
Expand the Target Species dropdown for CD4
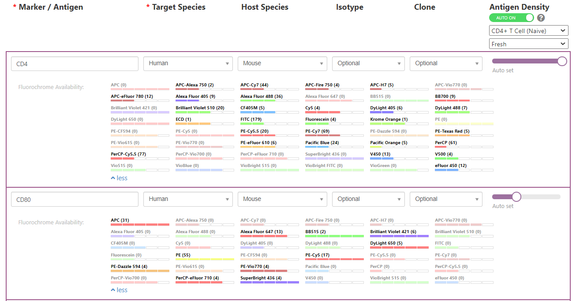pos(188,63)
